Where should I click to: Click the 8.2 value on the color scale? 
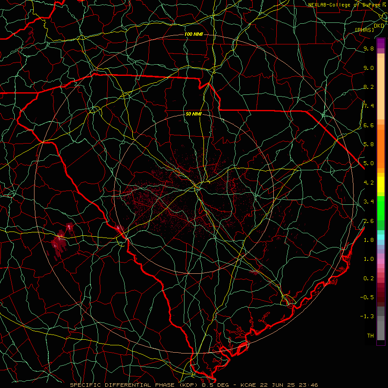pyautogui.click(x=369, y=87)
